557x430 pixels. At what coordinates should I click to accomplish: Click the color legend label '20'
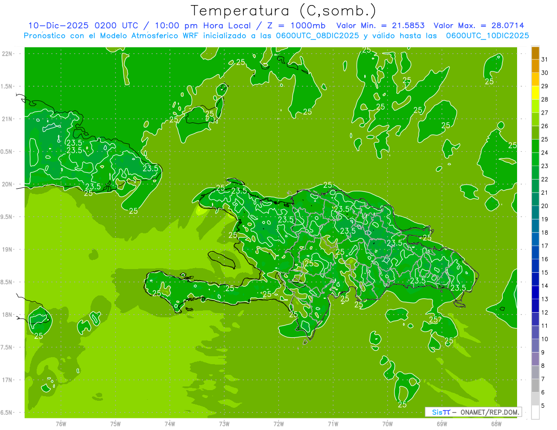[x=544, y=206]
